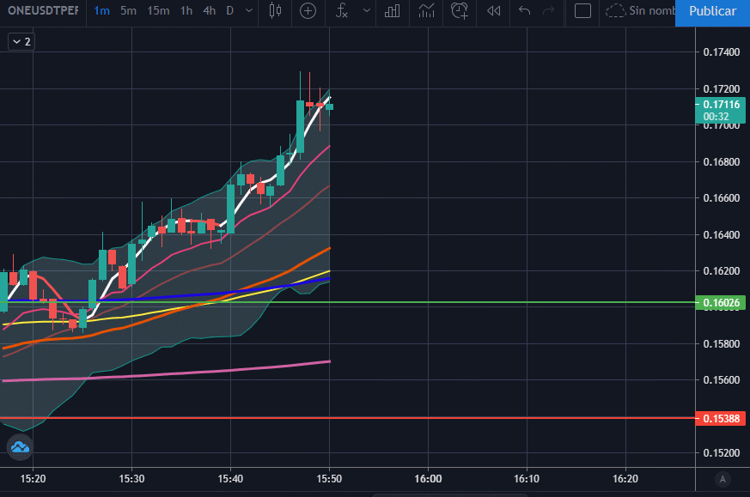
Task: Open the layout selector square icon
Action: point(582,10)
